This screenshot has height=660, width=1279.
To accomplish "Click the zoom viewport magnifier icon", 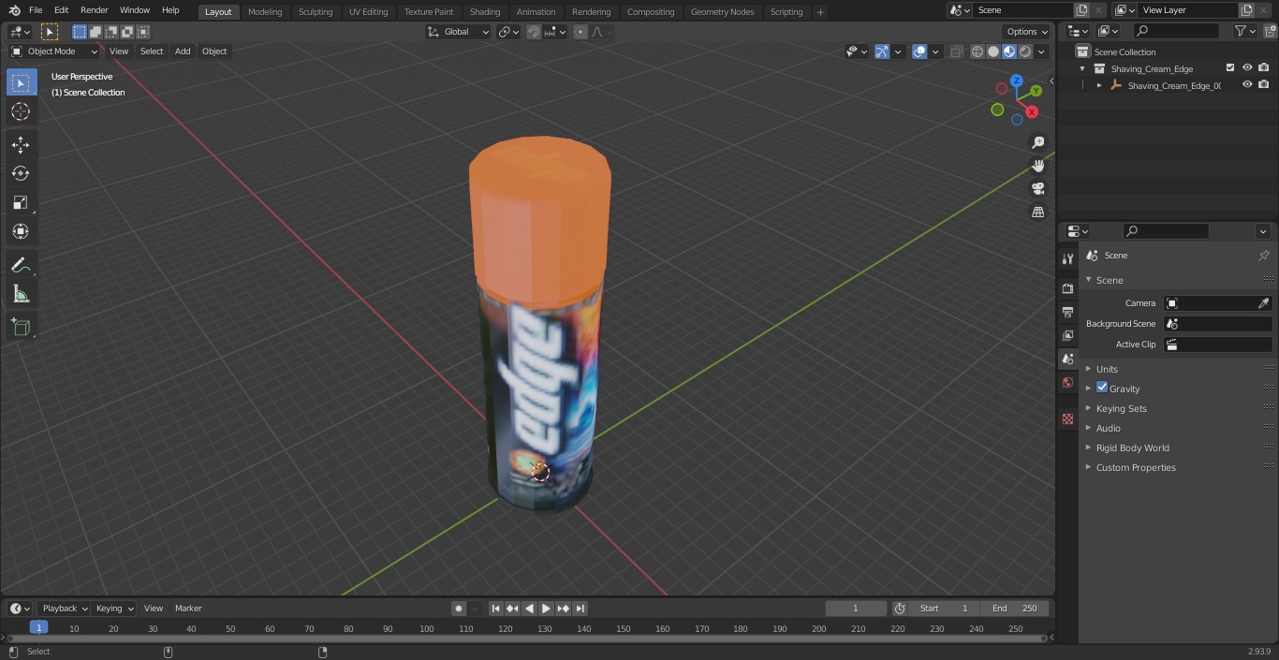I will 1037,142.
